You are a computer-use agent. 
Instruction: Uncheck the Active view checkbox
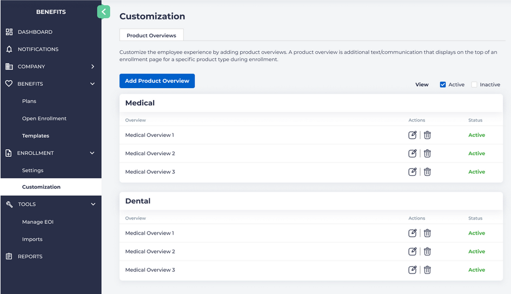pyautogui.click(x=443, y=85)
